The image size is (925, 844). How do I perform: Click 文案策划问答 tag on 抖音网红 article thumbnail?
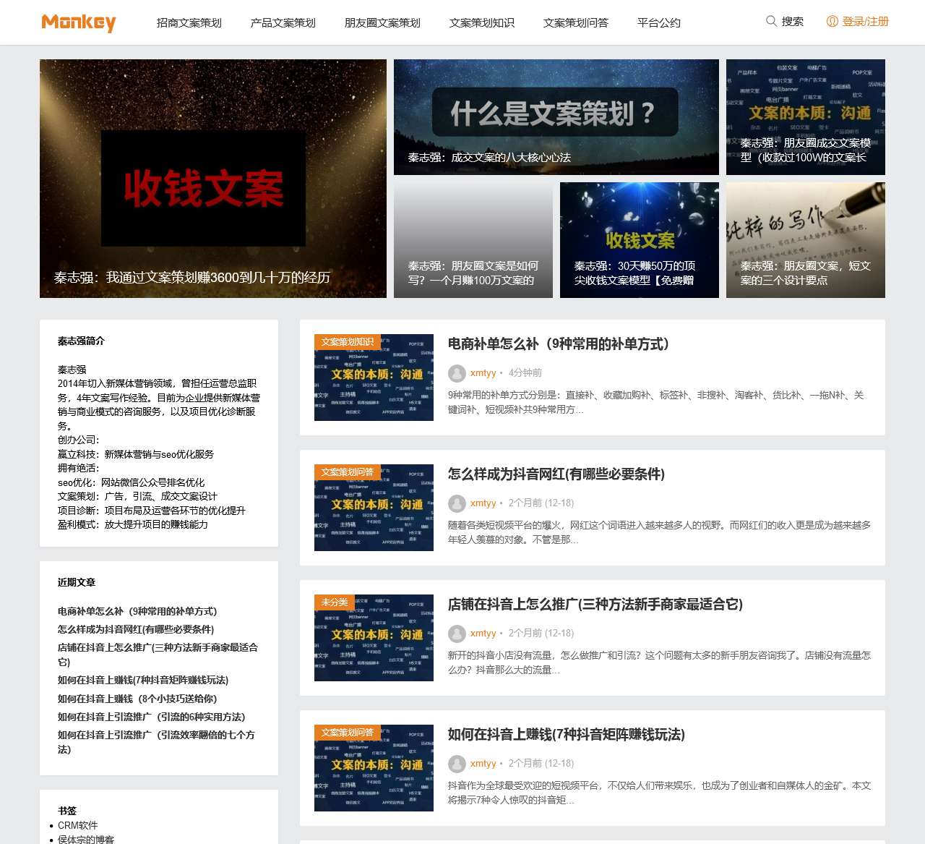[x=348, y=472]
